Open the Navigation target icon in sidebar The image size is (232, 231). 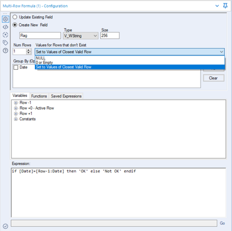(5, 35)
